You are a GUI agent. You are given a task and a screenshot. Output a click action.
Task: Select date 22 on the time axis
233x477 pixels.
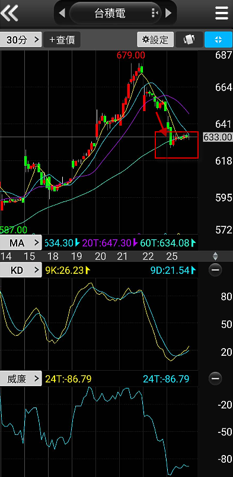pos(148,257)
